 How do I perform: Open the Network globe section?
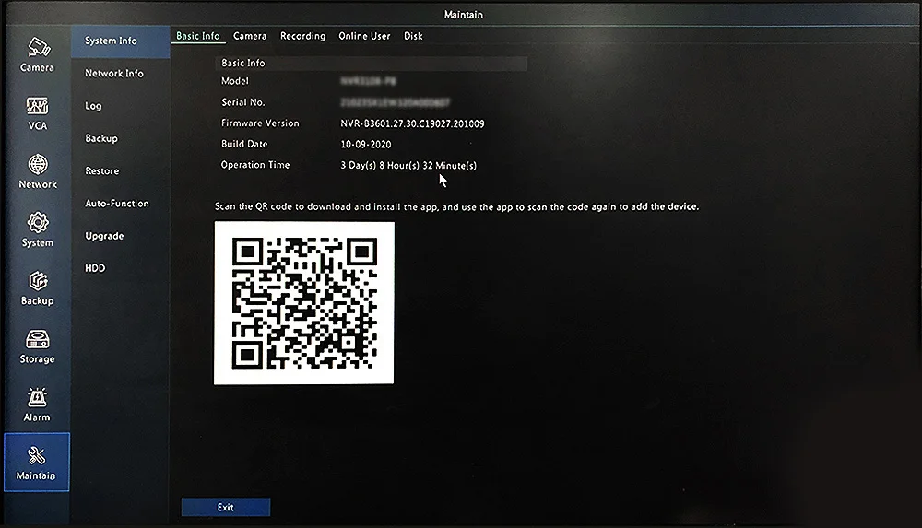click(37, 171)
